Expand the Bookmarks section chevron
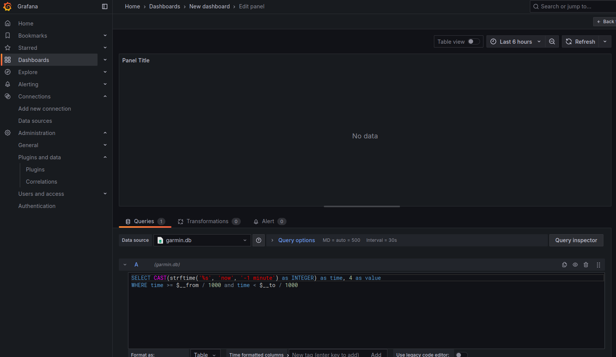This screenshot has height=357, width=616. coord(105,36)
